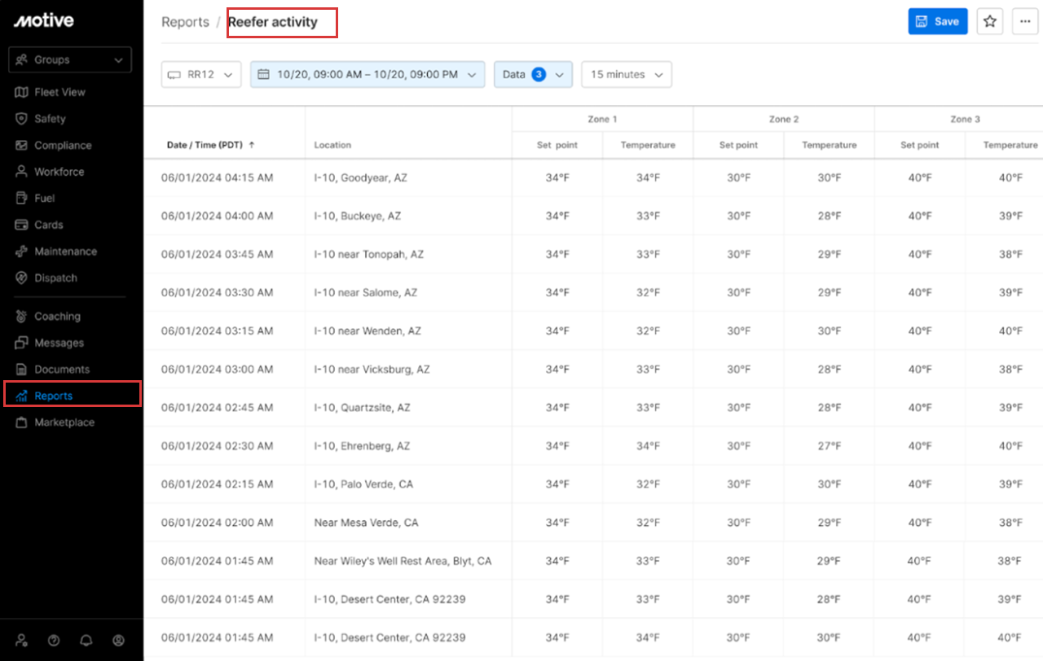The width and height of the screenshot is (1043, 661).
Task: Navigate to Maintenance in sidebar
Action: pos(65,252)
